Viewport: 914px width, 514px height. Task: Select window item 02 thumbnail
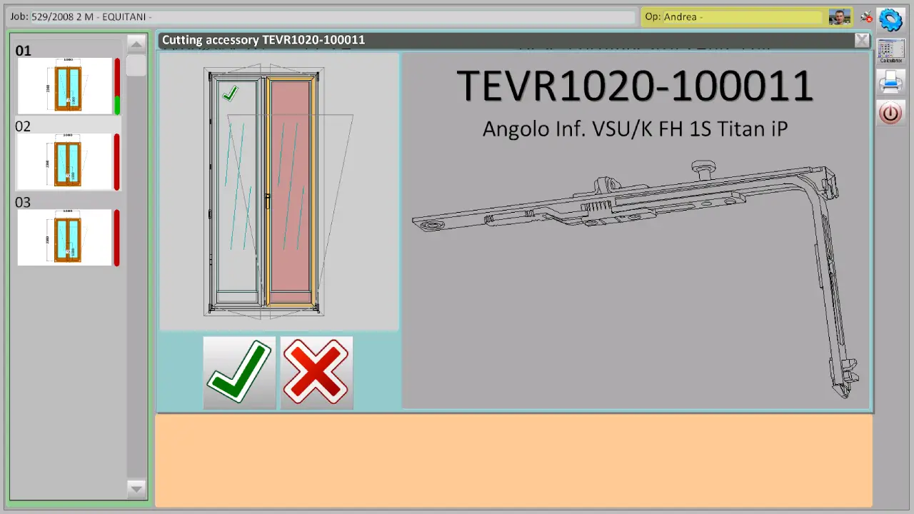(65, 162)
